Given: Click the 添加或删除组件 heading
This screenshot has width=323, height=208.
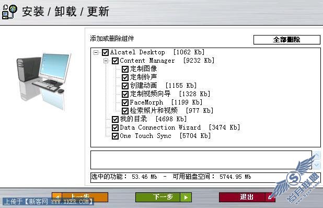Looking at the screenshot, I should coord(112,39).
